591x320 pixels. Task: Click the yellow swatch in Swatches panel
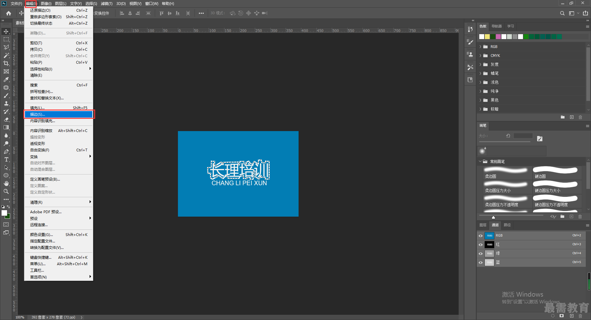(487, 37)
